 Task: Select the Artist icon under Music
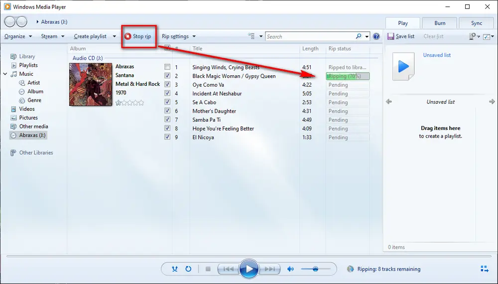tap(22, 83)
